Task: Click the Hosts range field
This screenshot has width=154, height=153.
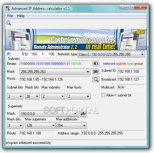Action: pos(55,79)
